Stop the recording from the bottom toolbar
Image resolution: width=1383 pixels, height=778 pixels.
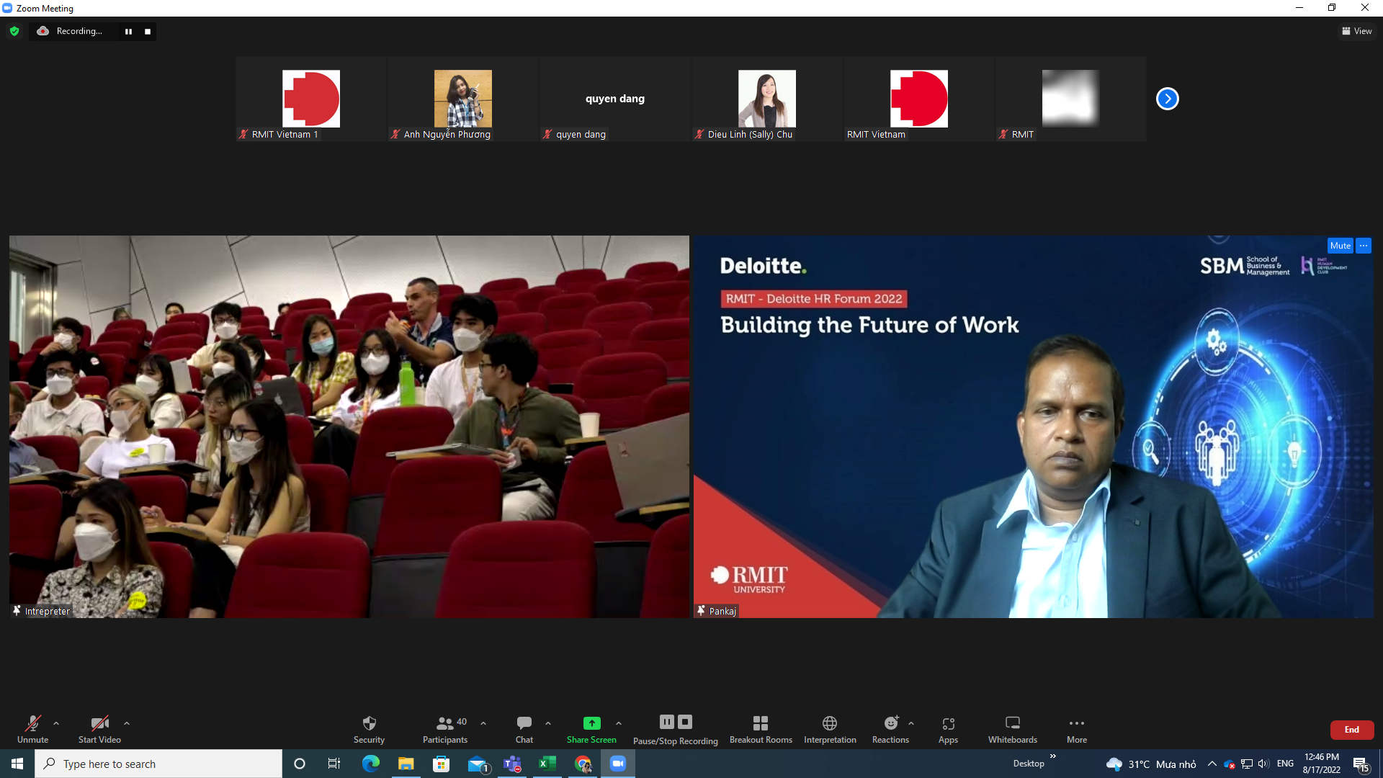click(x=685, y=722)
